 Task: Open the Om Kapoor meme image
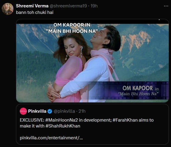(92, 61)
